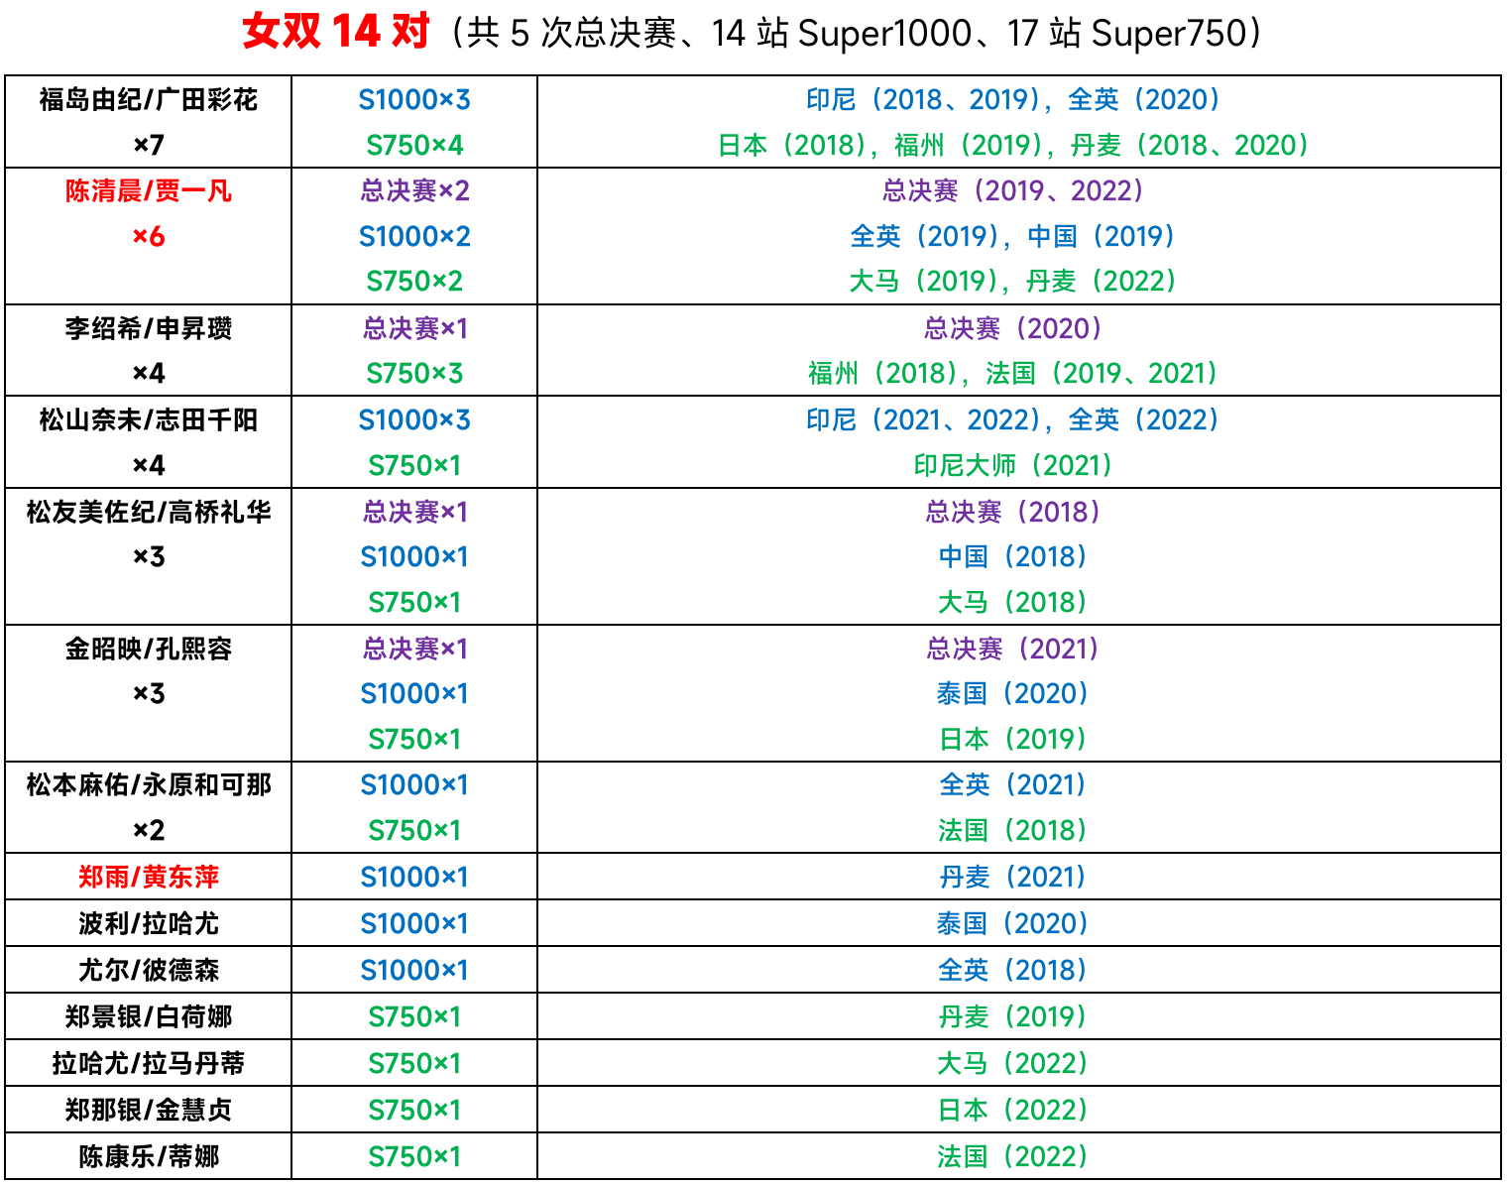This screenshot has width=1508, height=1184.
Task: Click '日本（2019）' text
Action: (x=1013, y=739)
